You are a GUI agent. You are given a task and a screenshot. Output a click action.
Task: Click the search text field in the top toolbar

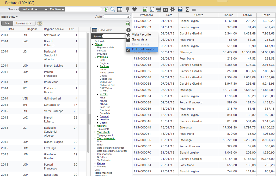[x=83, y=9]
